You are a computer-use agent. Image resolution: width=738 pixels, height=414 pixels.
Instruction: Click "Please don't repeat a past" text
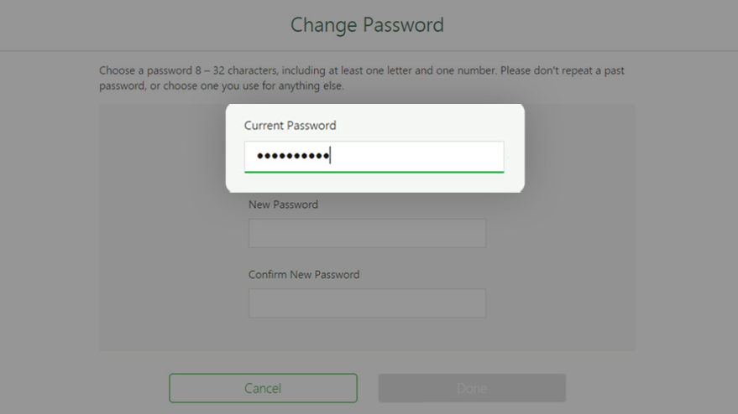tap(562, 70)
